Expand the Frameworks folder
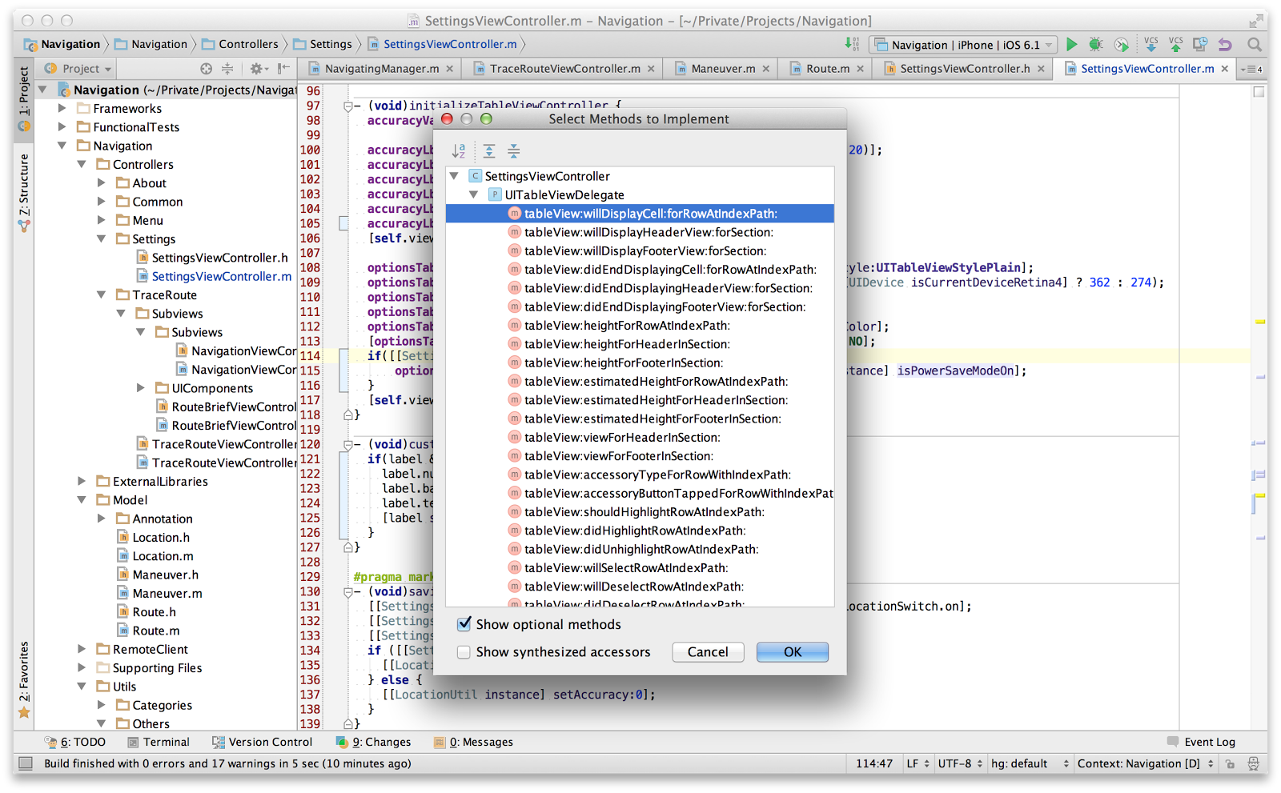The height and width of the screenshot is (793, 1281). click(x=62, y=108)
